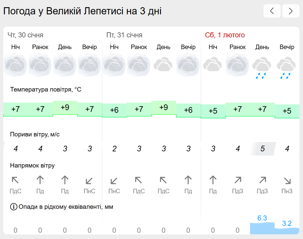Image resolution: width=303 pixels, height=239 pixels.
Task: Click Thursday Вечір ПнС wind arrow
Action: click(89, 180)
